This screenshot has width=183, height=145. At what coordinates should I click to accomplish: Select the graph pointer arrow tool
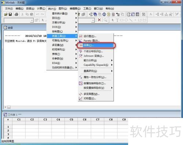click(113, 20)
